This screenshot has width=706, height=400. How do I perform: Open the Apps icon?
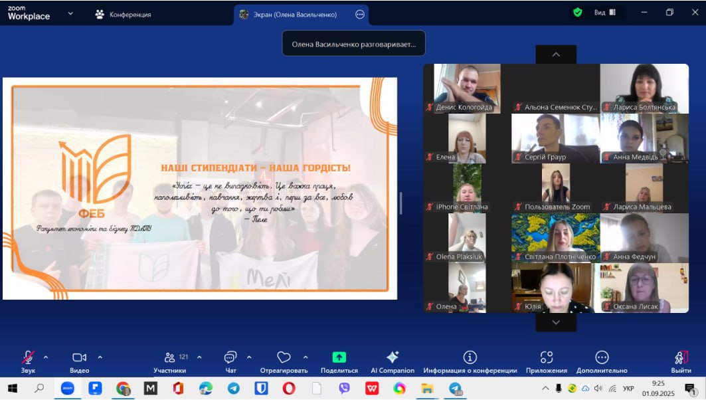(546, 357)
